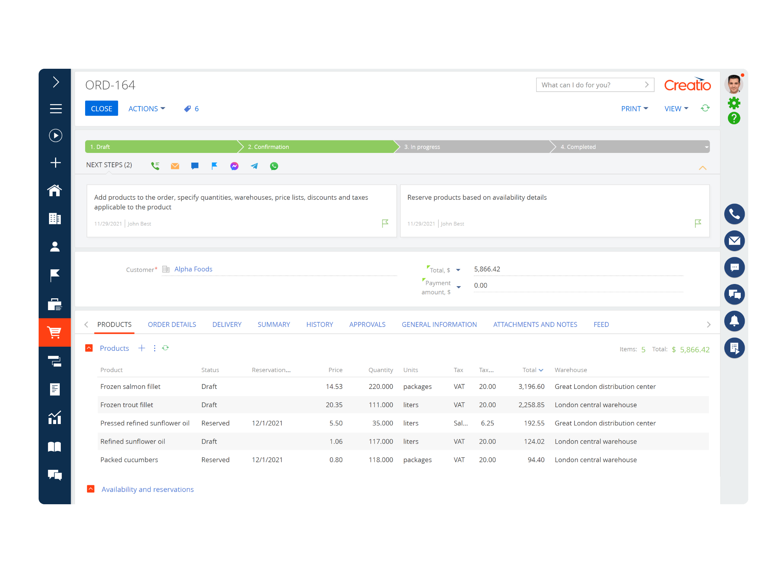Click the Telegram icon in next steps
Image resolution: width=774 pixels, height=573 pixels.
tap(254, 166)
